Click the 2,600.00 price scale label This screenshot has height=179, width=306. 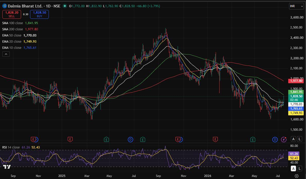pyautogui.click(x=297, y=17)
